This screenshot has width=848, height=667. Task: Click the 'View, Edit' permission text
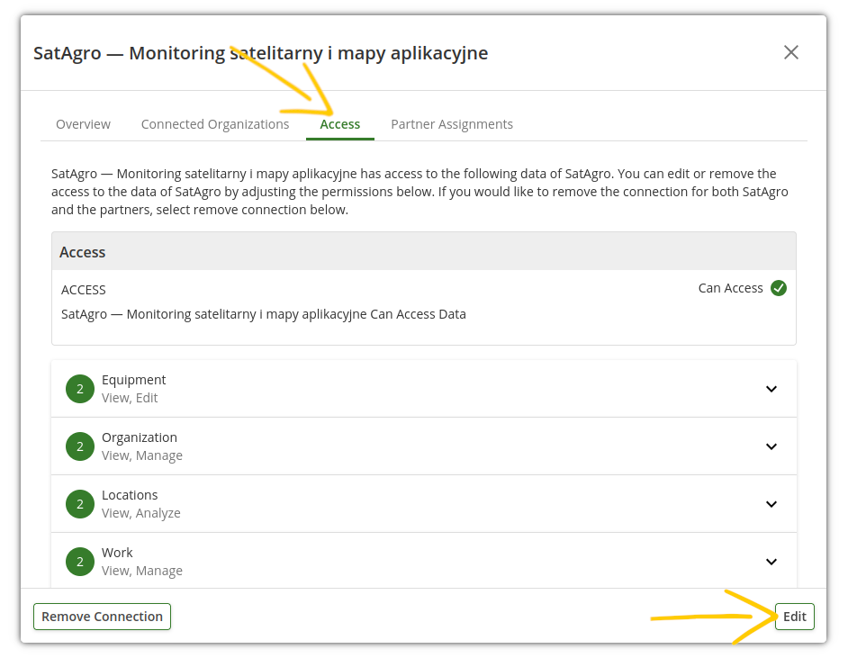(x=130, y=398)
